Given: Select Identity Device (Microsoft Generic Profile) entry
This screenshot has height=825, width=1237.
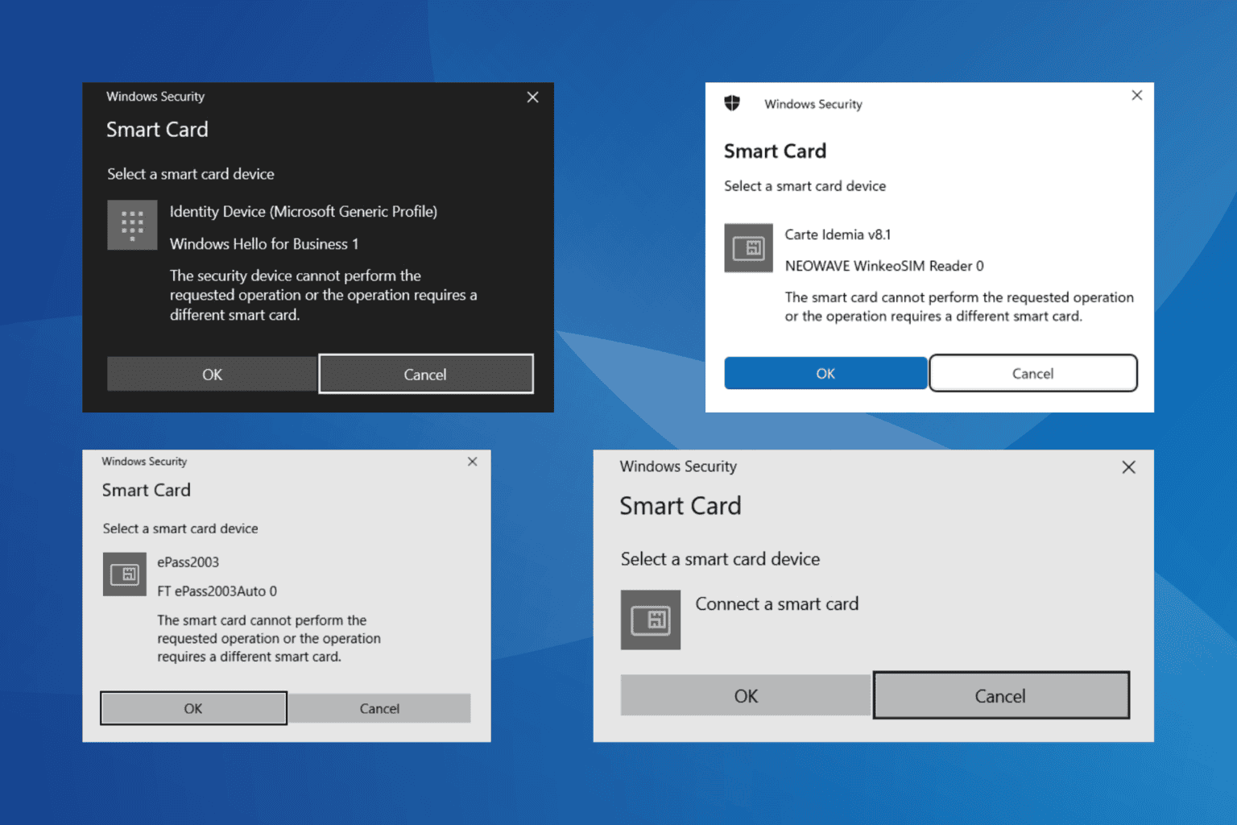Looking at the screenshot, I should [304, 211].
